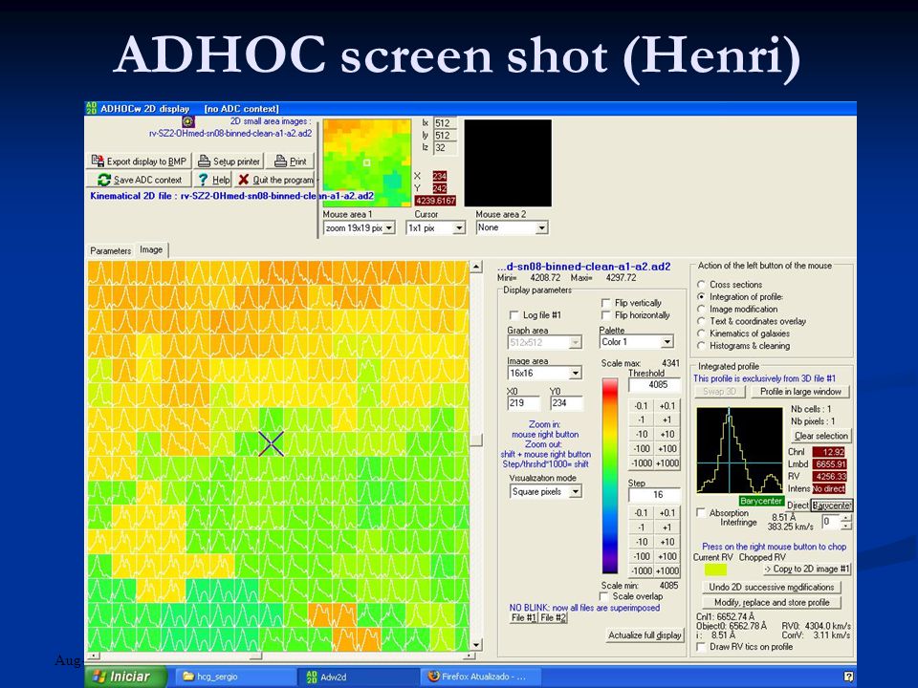Click the Export display to BMP button
This screenshot has width=918, height=688.
coord(138,161)
